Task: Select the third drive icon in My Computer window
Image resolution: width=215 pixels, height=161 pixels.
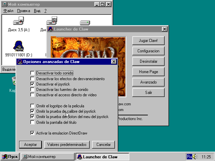Action: coord(85,22)
